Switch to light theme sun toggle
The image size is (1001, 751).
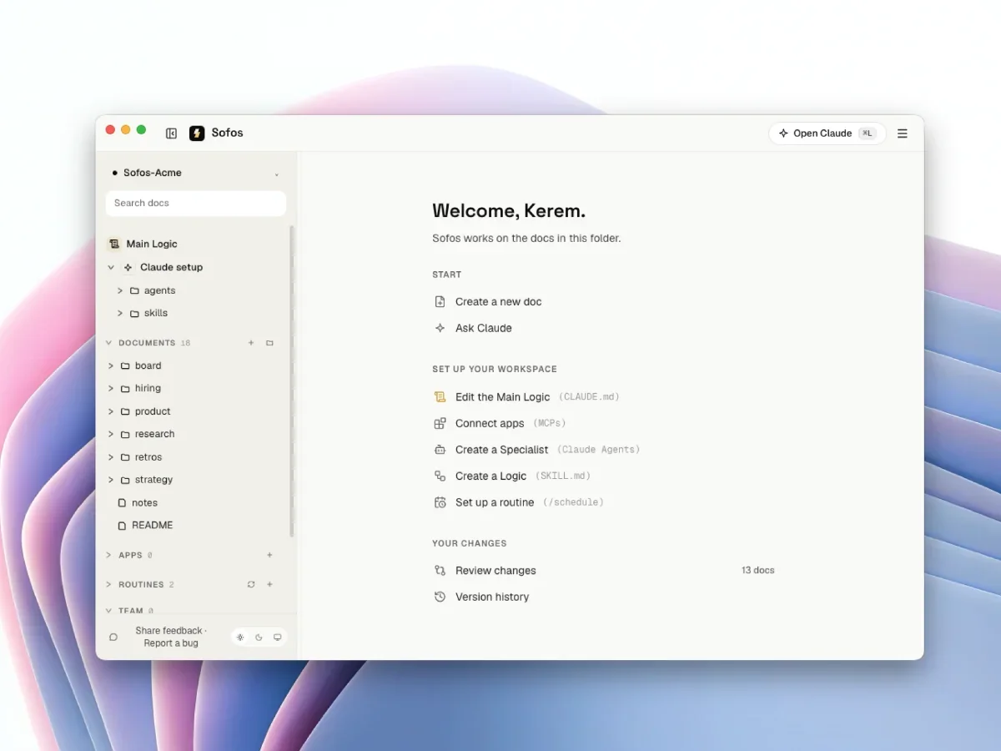click(x=240, y=638)
